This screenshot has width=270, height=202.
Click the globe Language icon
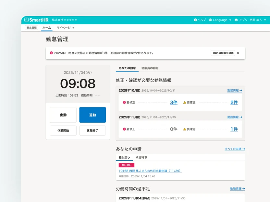[210, 20]
